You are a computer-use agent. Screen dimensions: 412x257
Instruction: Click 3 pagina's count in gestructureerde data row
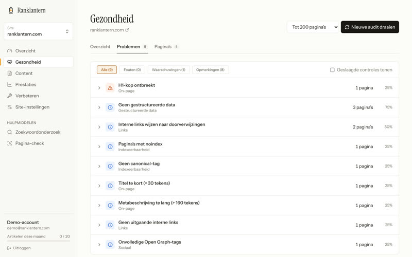(x=363, y=107)
